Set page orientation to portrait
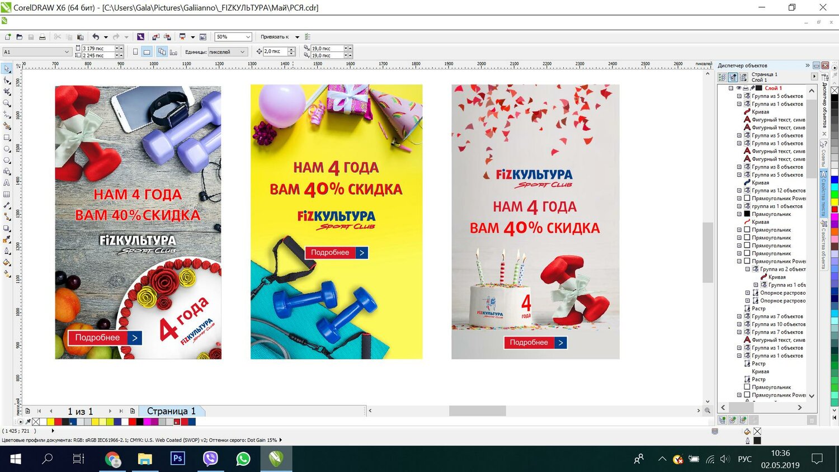This screenshot has height=472, width=839. tap(135, 52)
